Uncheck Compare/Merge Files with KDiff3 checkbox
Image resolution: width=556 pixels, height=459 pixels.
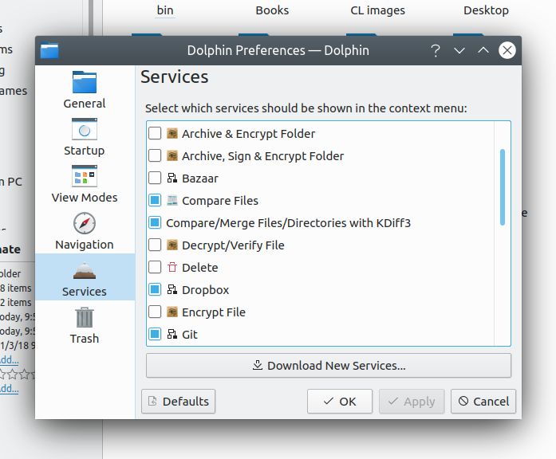tap(155, 223)
